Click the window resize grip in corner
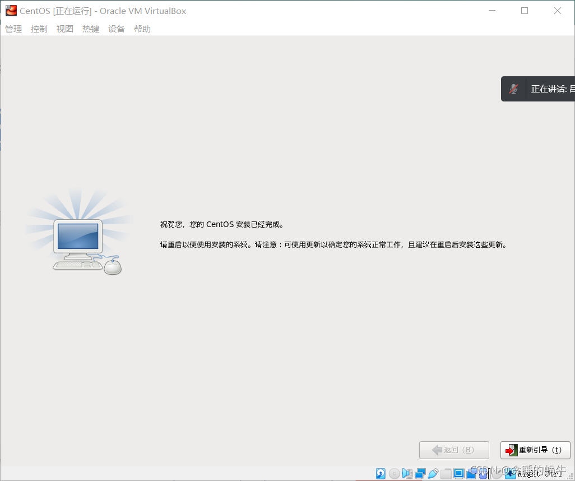Viewport: 575px width, 481px height. click(x=570, y=476)
